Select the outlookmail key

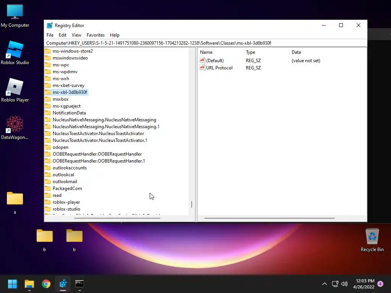coord(65,182)
